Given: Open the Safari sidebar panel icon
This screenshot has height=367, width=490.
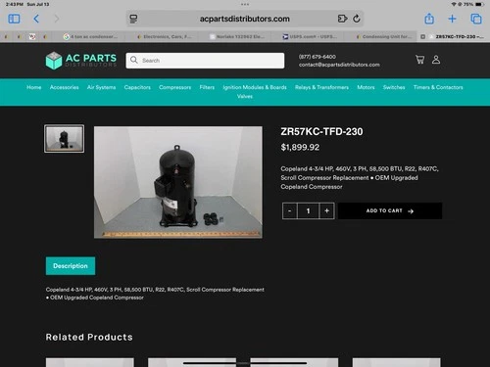Looking at the screenshot, I should point(14,19).
